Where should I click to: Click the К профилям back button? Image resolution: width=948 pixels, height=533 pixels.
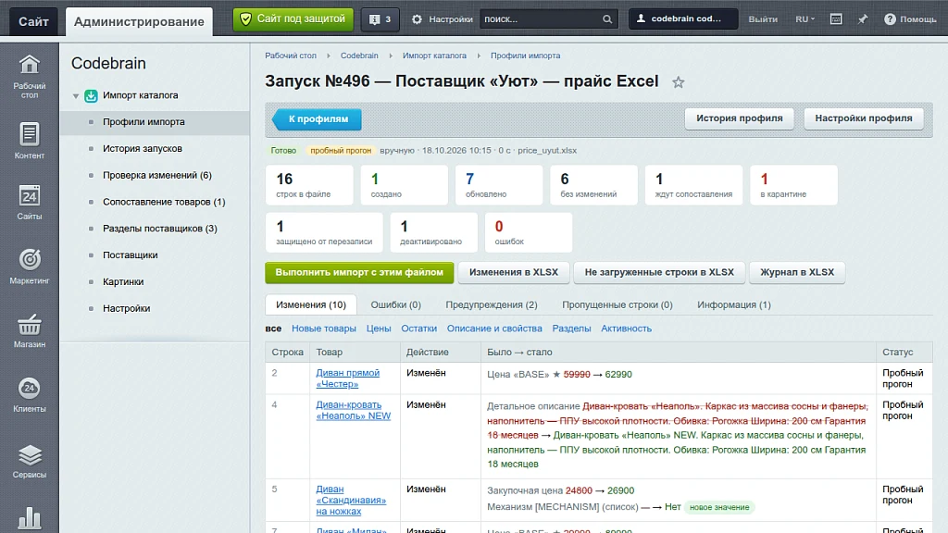318,119
